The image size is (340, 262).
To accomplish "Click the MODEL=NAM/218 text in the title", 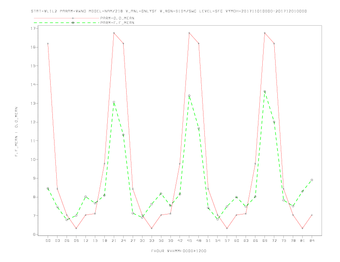I will 106,11.
